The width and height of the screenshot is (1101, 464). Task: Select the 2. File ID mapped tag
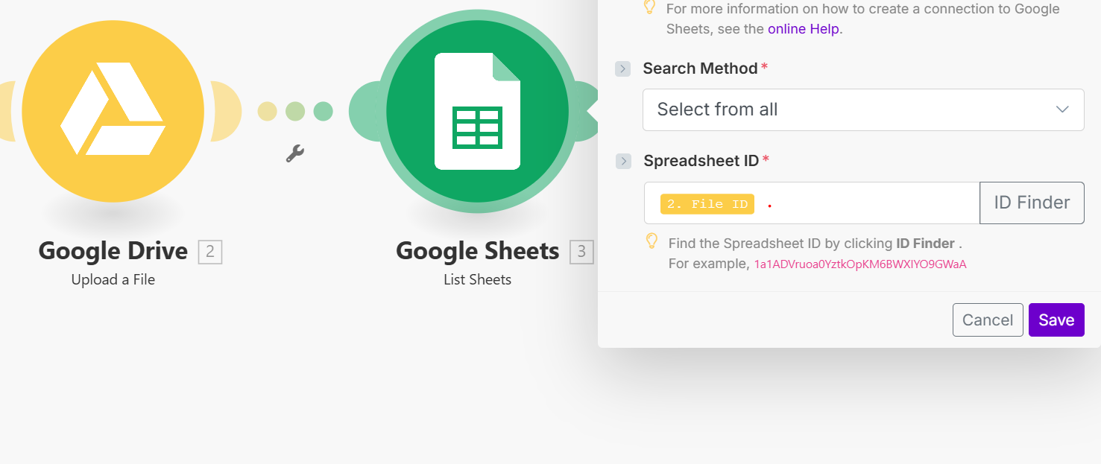pos(707,204)
